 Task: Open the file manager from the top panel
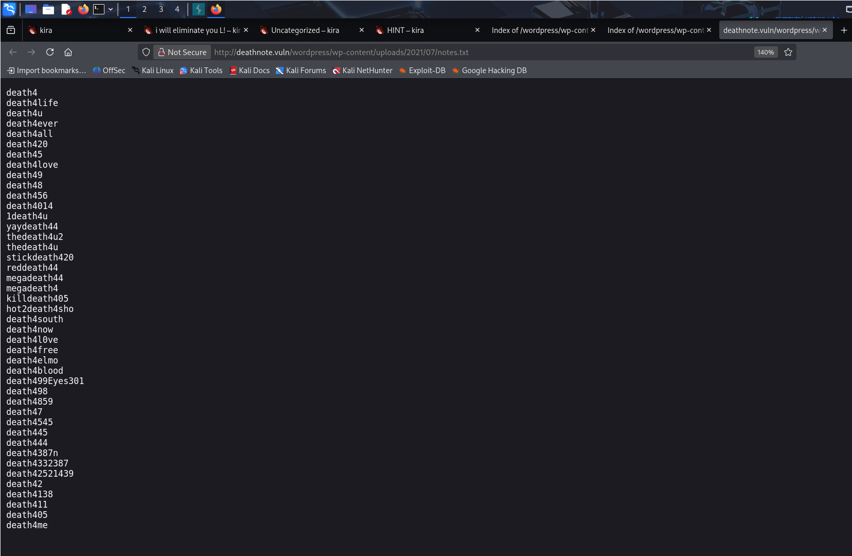48,9
